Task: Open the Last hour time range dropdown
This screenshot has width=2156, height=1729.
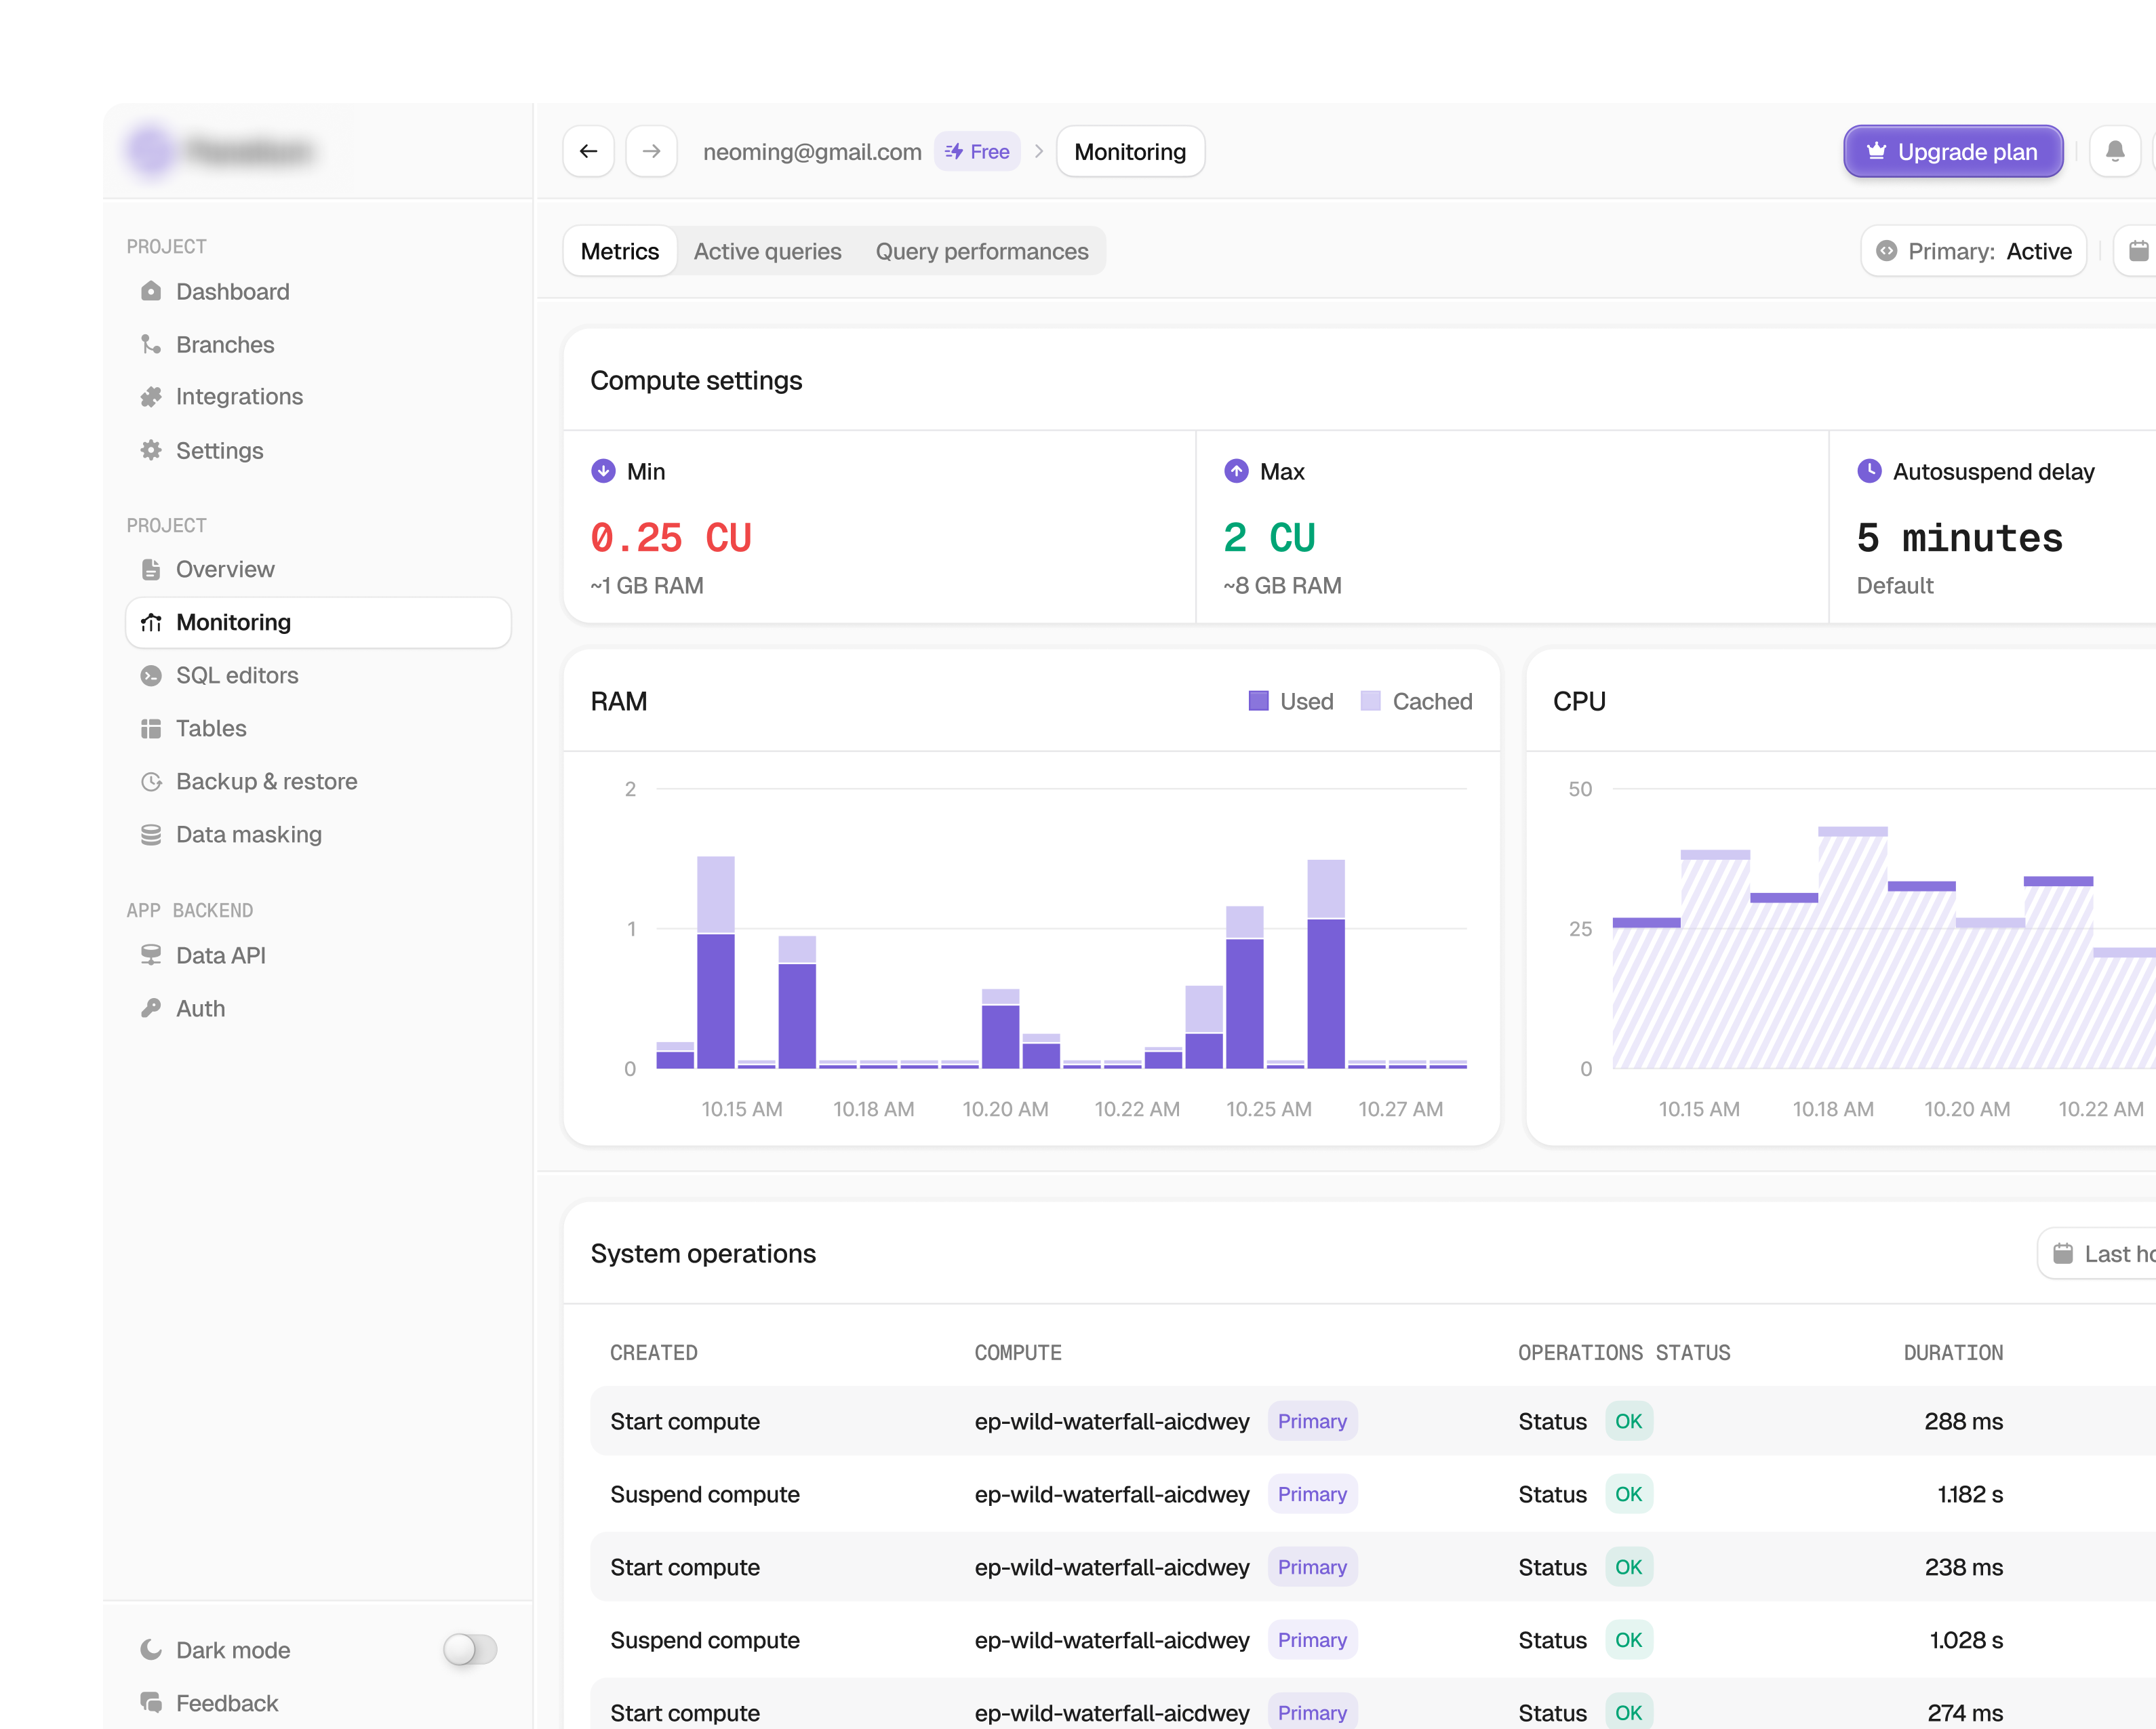Action: [x=2096, y=1253]
